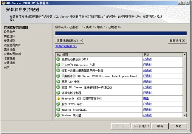This screenshot has width=192, height=134.
Task: Click the 规则 column header
Action: [102, 54]
